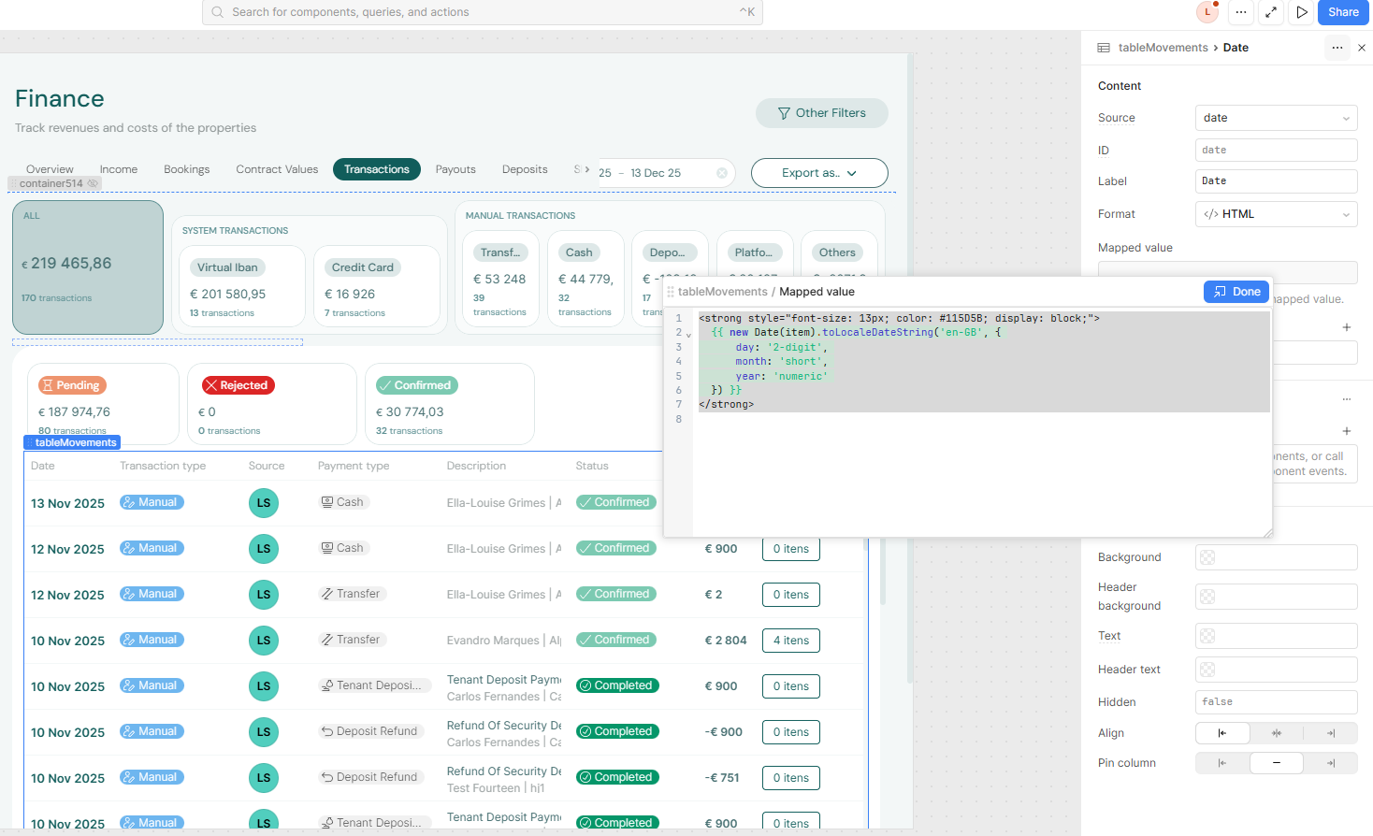Edit the Label input field showing Date
This screenshot has width=1373, height=836.
(x=1276, y=180)
